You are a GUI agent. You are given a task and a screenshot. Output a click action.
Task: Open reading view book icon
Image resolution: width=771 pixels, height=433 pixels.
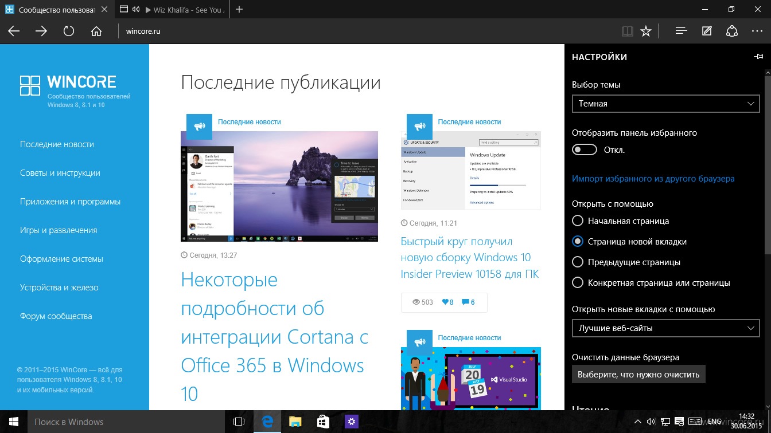(x=628, y=31)
